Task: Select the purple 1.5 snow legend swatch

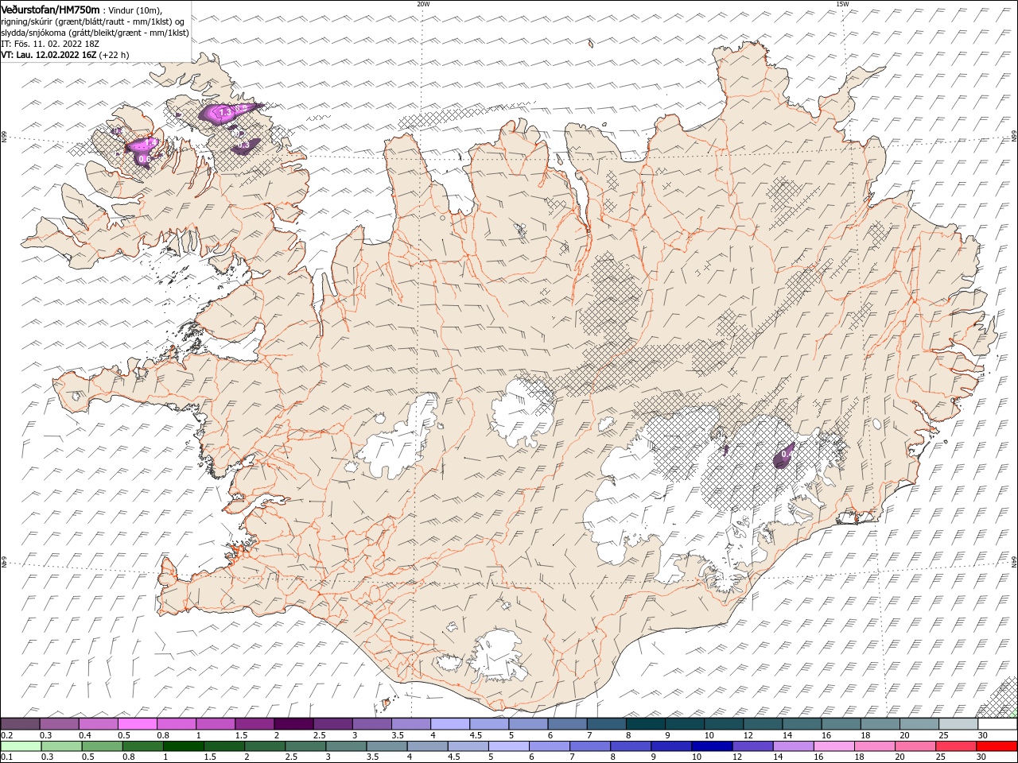Action: pyautogui.click(x=254, y=724)
